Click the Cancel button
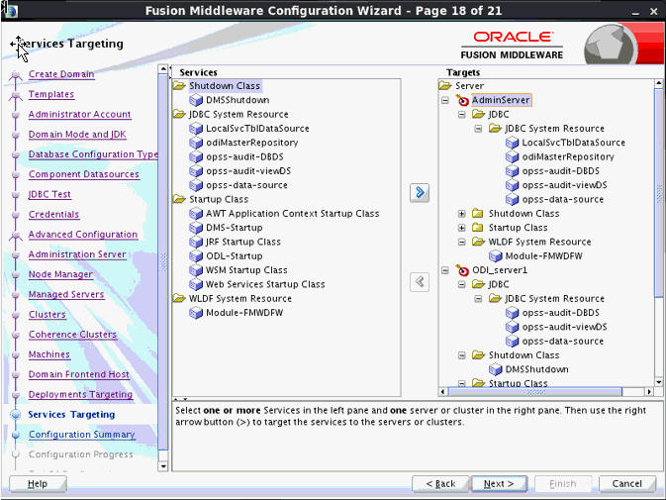The width and height of the screenshot is (666, 500). click(x=627, y=484)
